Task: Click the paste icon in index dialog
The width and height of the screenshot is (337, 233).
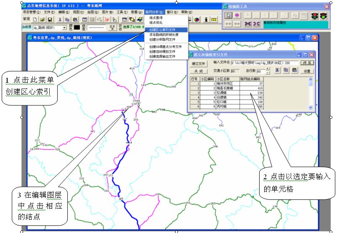Action: coord(295,70)
